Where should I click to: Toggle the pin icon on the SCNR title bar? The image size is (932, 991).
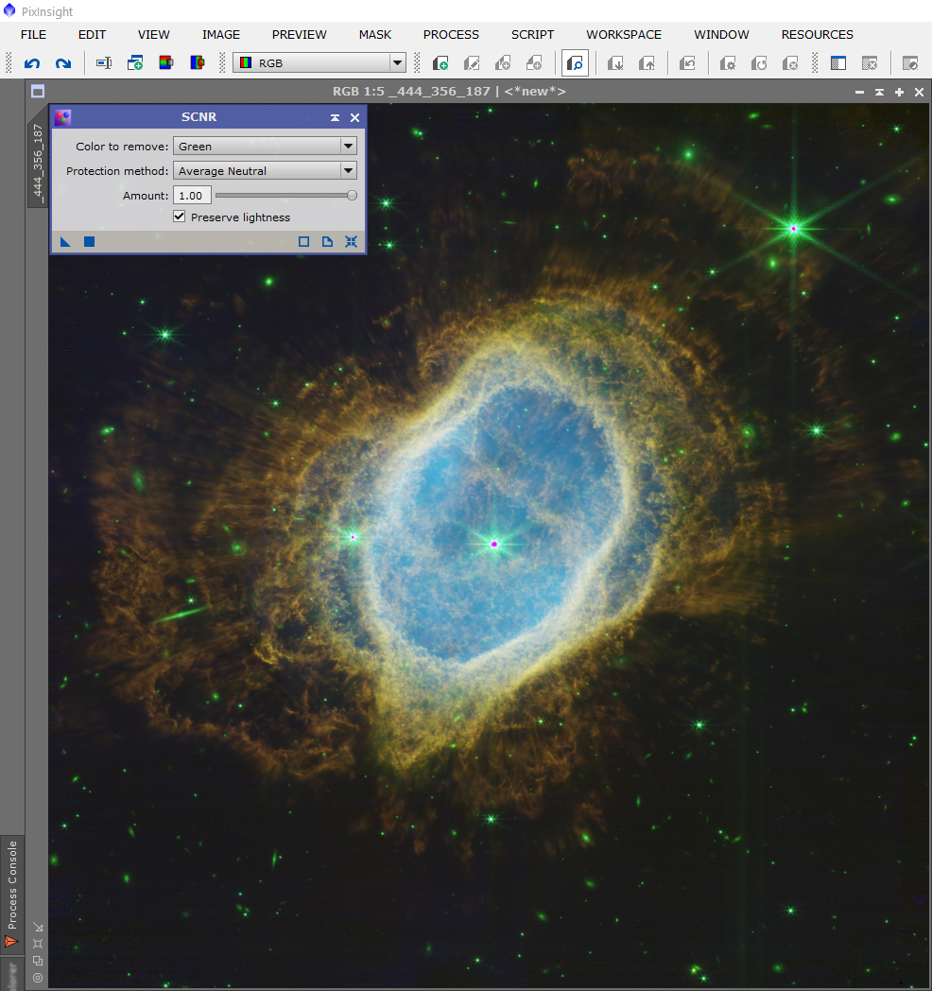point(334,117)
